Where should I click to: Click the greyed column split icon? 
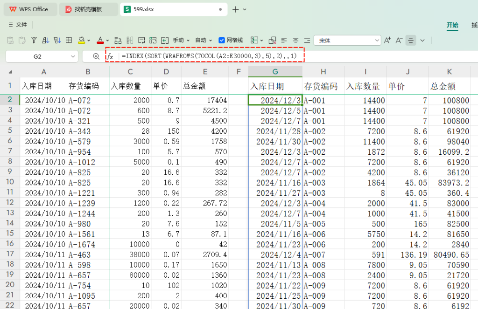(130, 40)
